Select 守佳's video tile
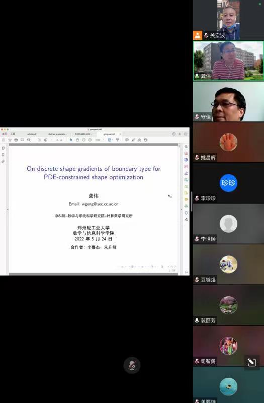This screenshot has height=403, width=264. 228,102
